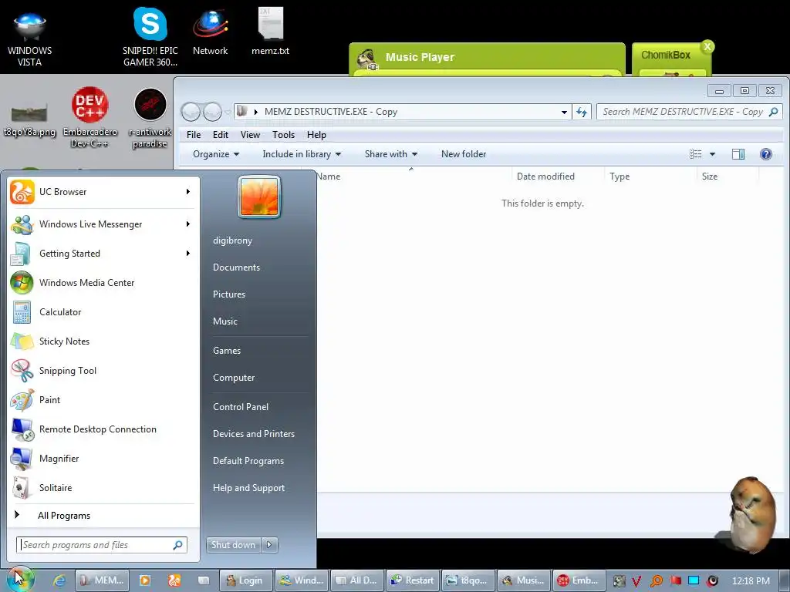Click the Start orb button

(x=20, y=579)
